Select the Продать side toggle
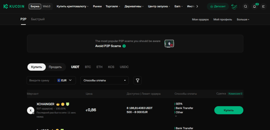This screenshot has width=270, height=130. [x=55, y=67]
